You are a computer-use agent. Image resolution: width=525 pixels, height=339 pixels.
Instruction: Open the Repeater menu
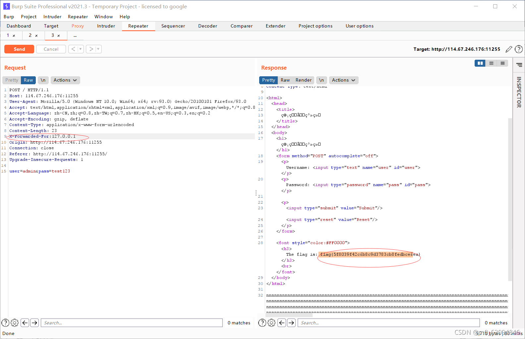click(x=78, y=17)
